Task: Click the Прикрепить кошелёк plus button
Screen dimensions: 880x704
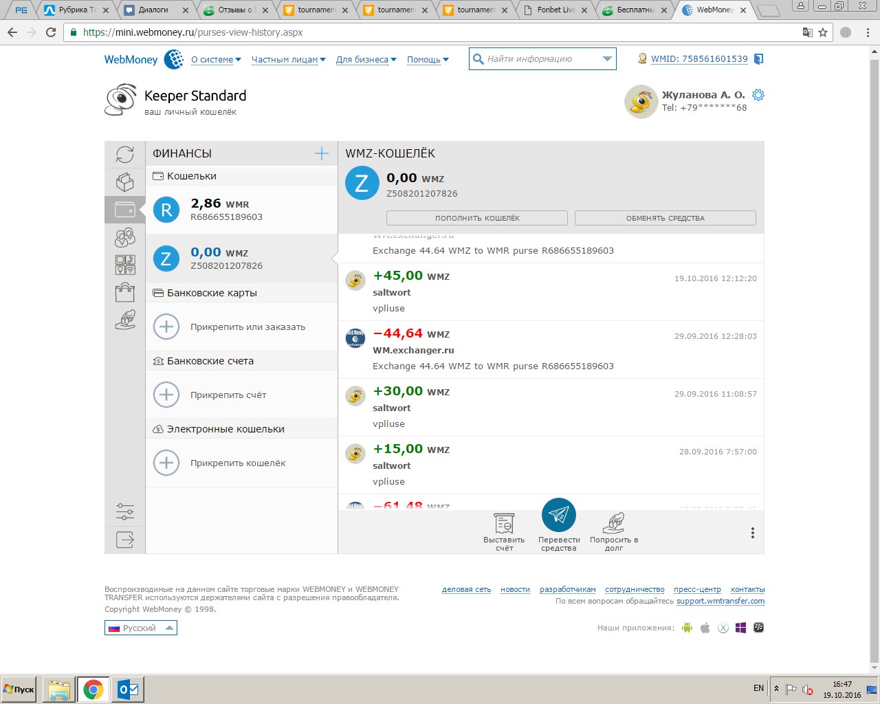Action: coord(166,463)
